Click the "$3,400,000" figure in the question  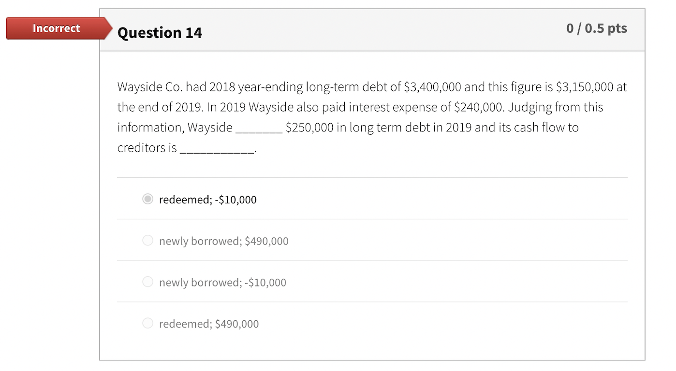pyautogui.click(x=432, y=87)
